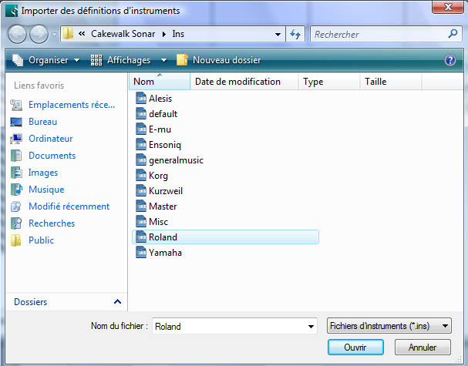This screenshot has width=468, height=366.
Task: Click the Annuler button
Action: tap(423, 348)
